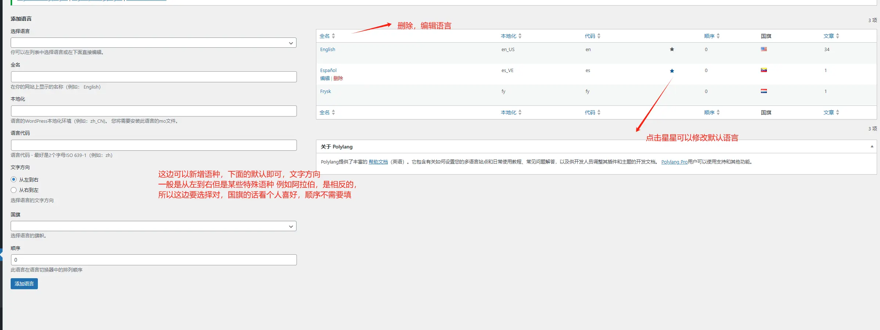This screenshot has height=330, width=880.
Task: Click 文章 column header link
Action: [829, 36]
